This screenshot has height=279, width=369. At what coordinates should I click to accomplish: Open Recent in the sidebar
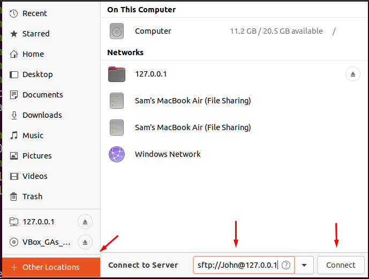51,13
